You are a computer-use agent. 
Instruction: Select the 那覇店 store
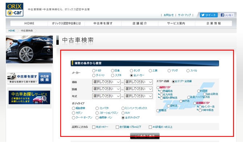click(x=158, y=111)
